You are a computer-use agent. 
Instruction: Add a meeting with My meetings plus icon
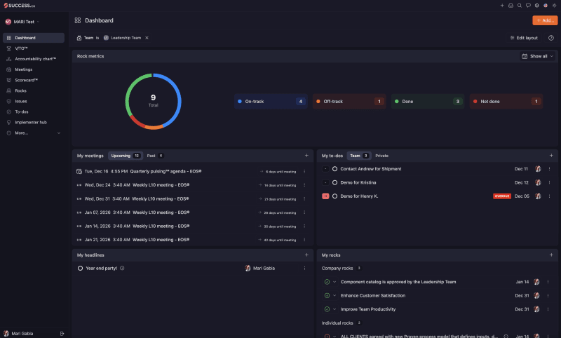tap(306, 155)
